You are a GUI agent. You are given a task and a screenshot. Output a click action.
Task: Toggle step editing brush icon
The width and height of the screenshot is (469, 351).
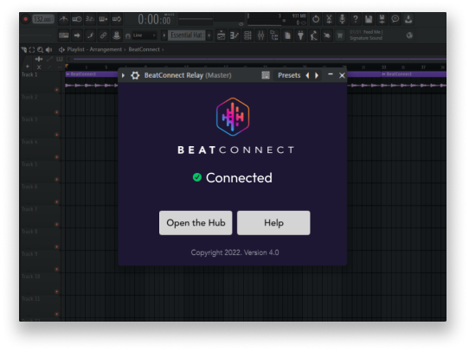90,35
